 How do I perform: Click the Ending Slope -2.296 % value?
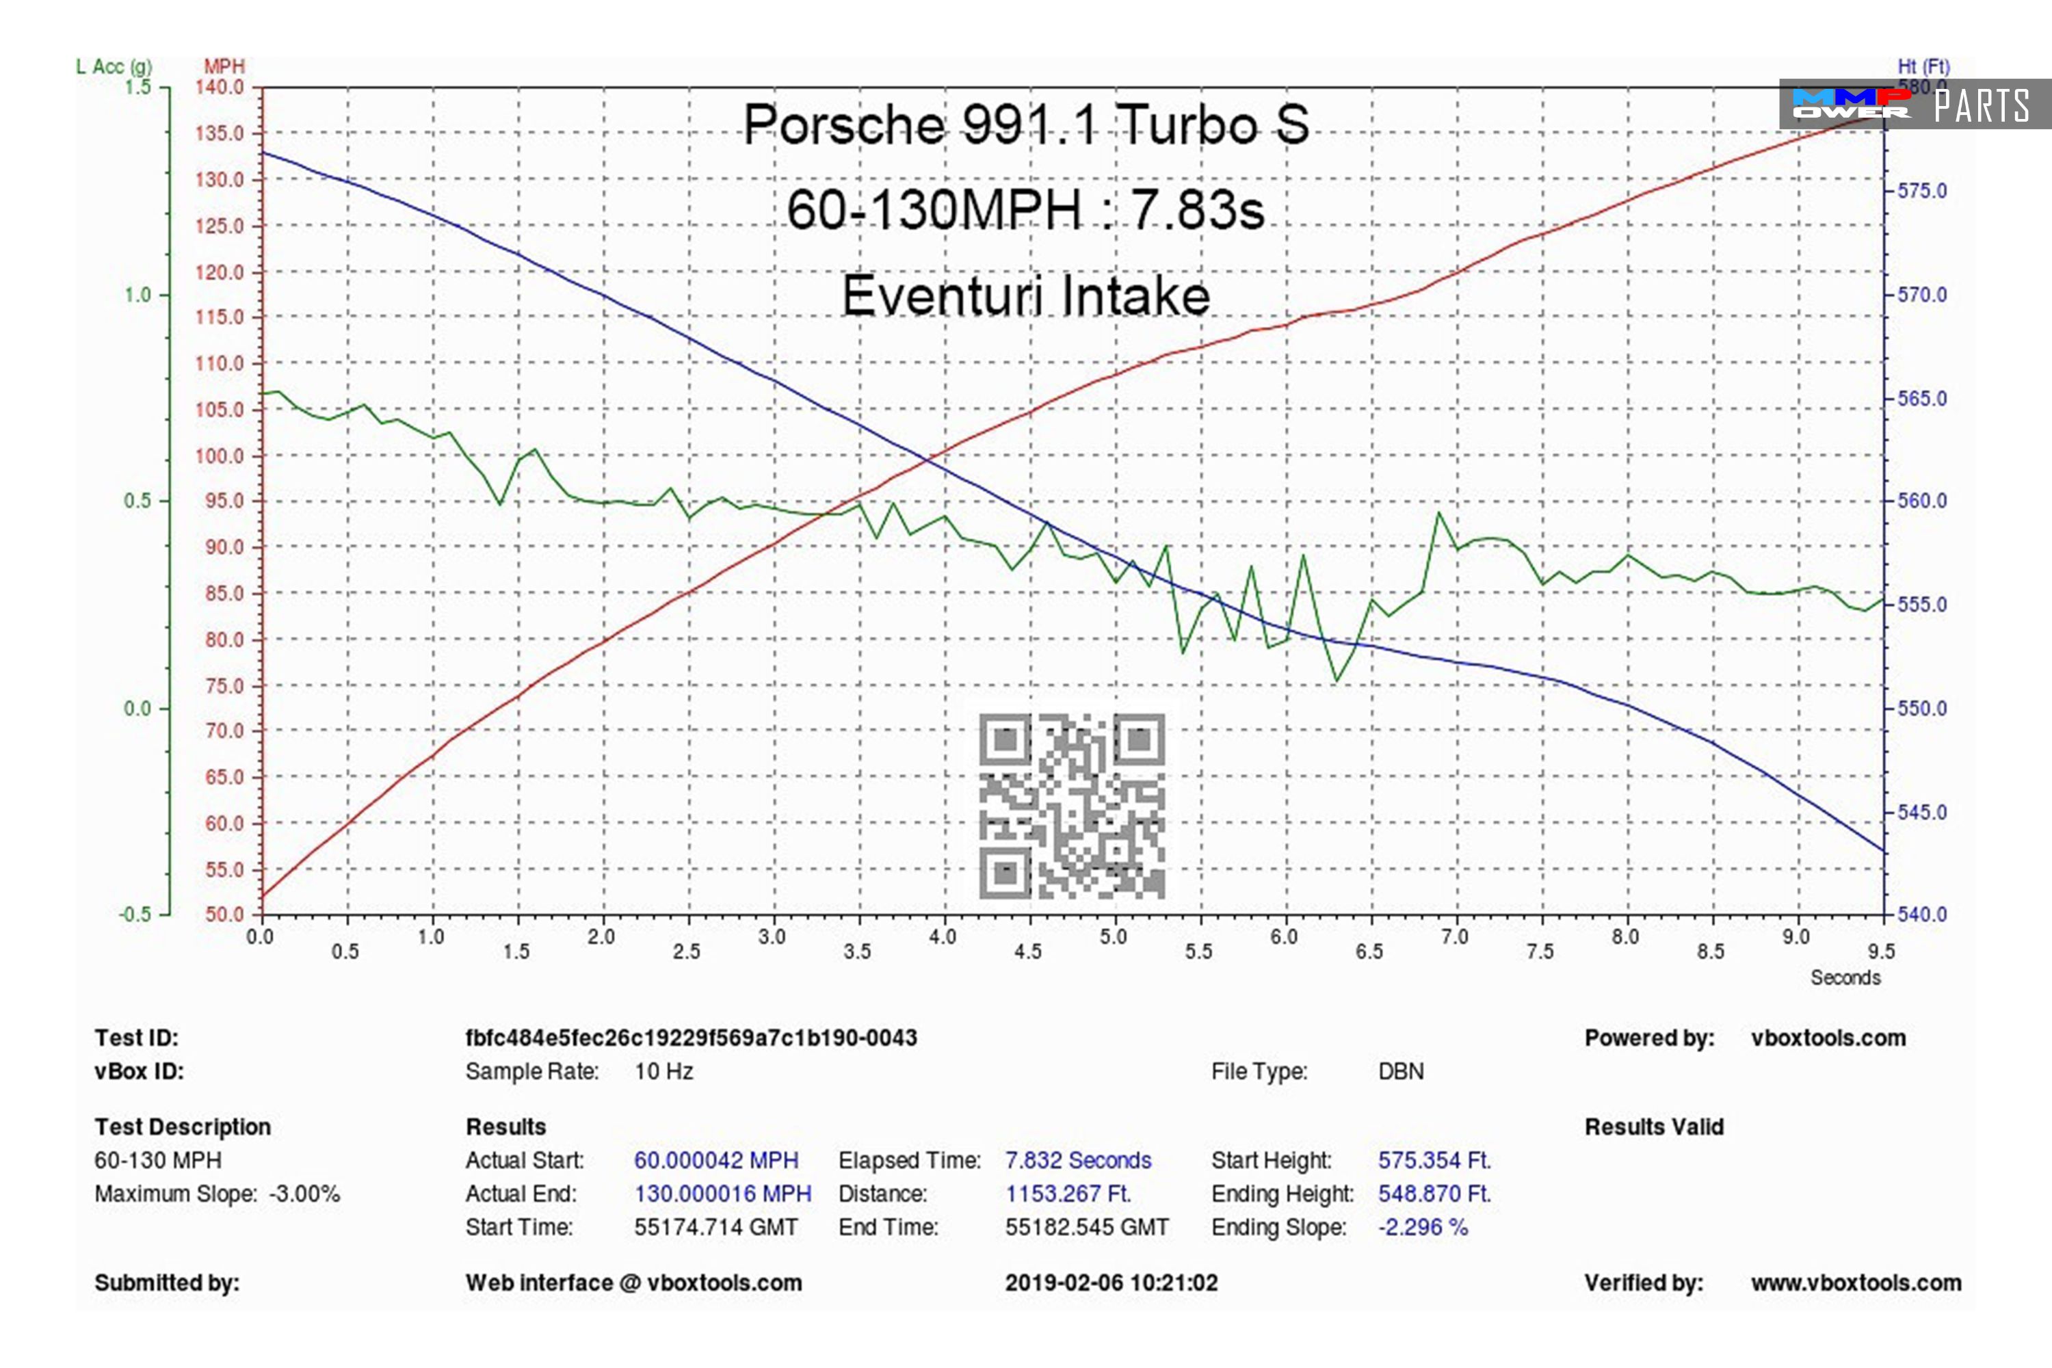coord(1423,1226)
